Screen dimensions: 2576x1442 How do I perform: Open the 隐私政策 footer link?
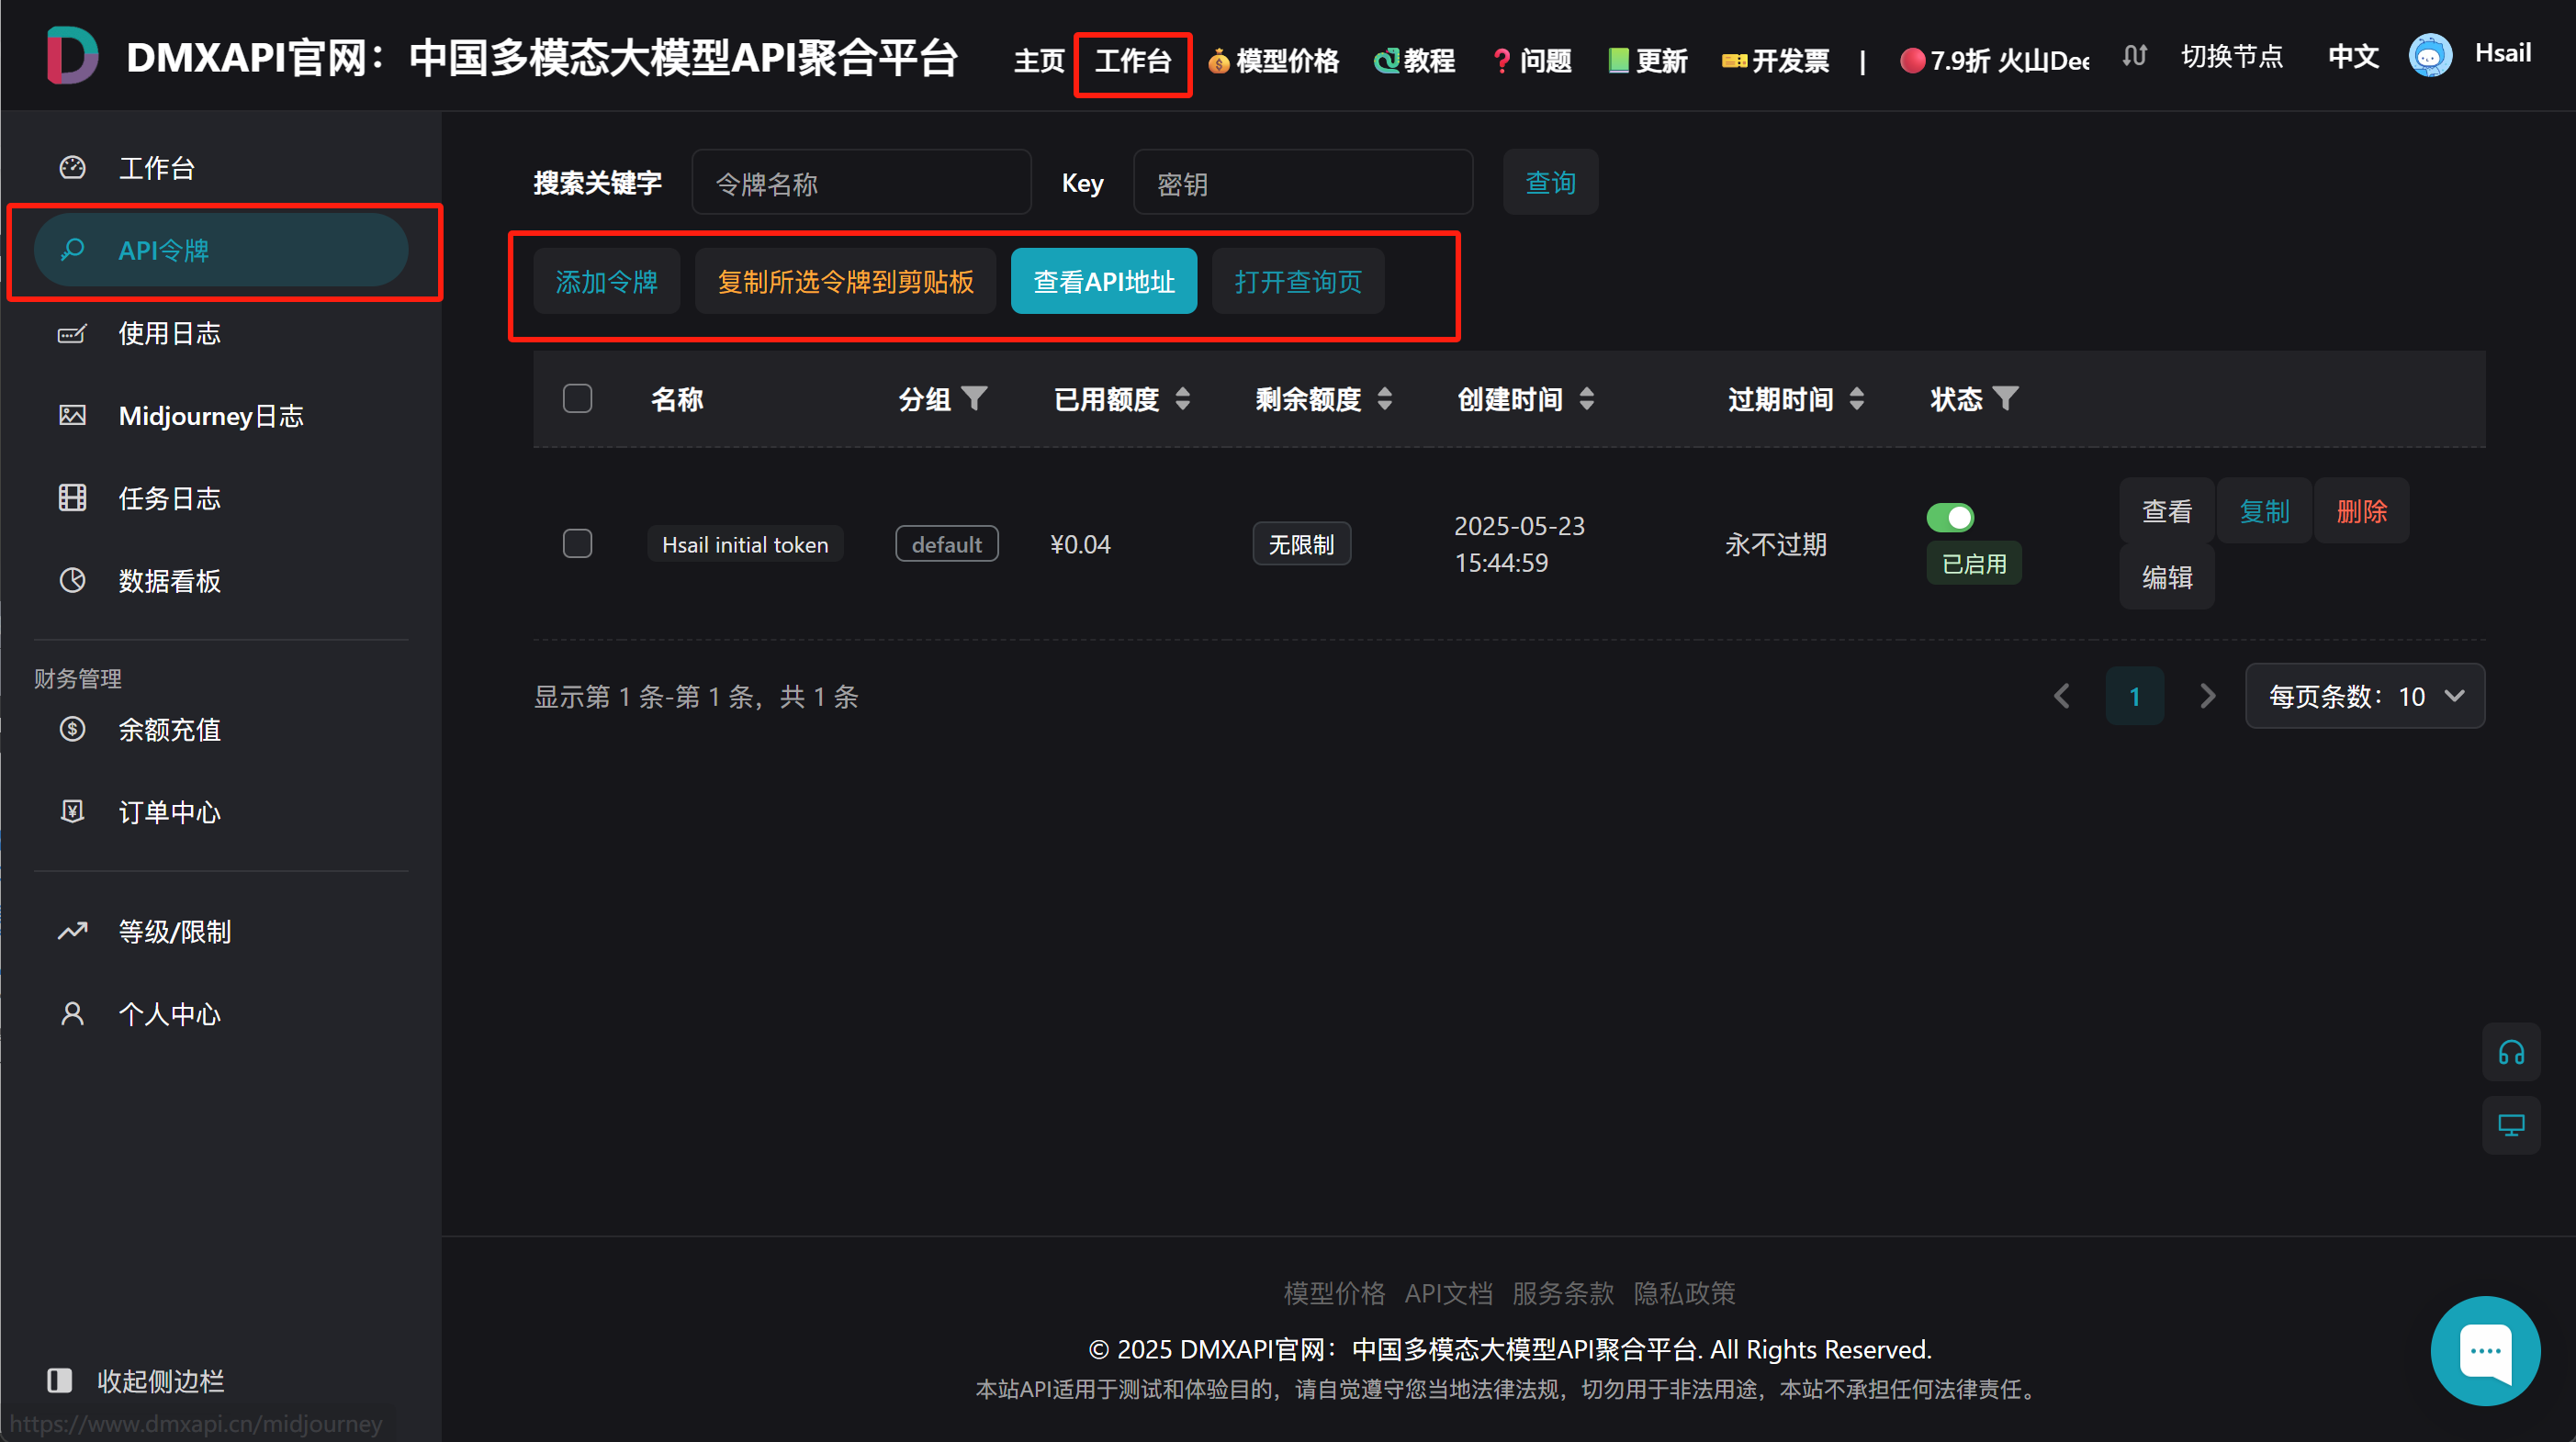coord(1684,1293)
